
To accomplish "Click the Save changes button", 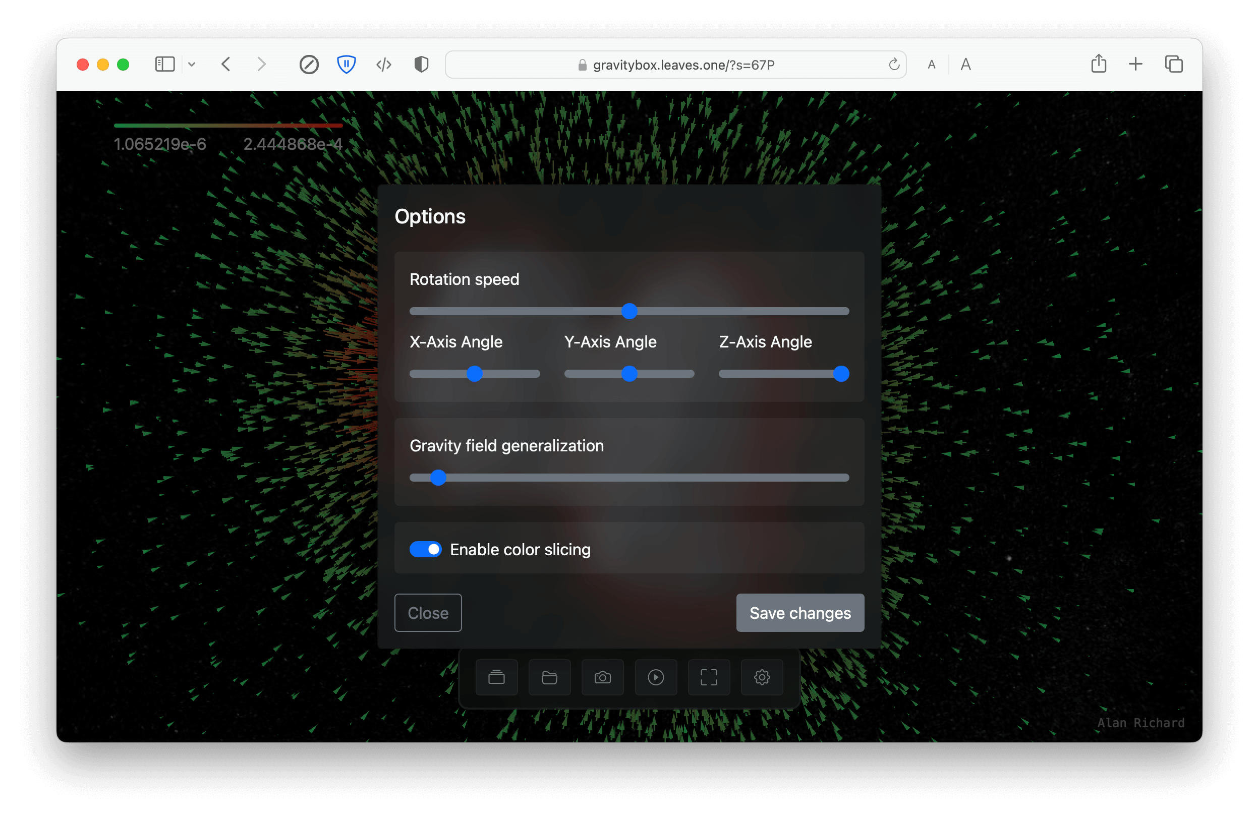I will (800, 613).
